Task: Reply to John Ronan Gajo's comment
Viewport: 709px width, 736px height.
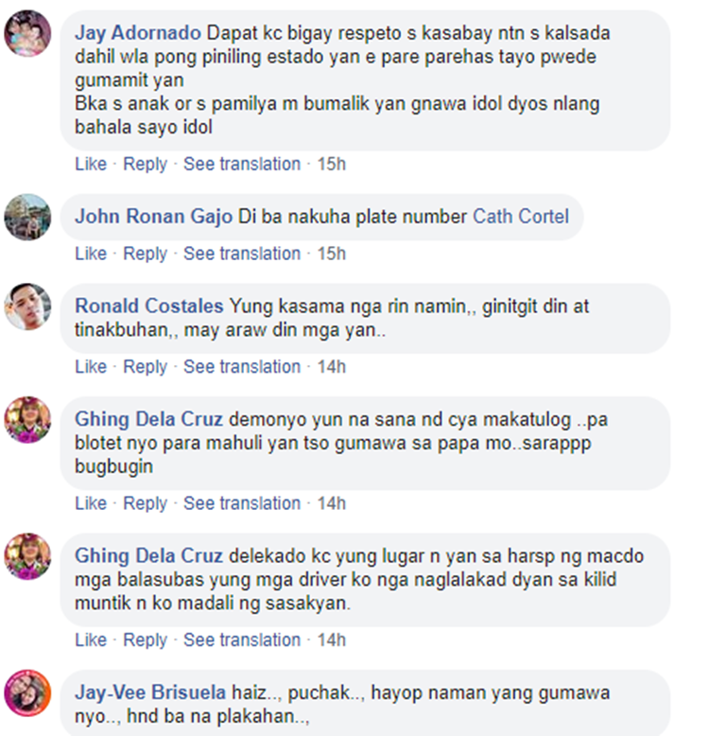Action: (x=145, y=254)
